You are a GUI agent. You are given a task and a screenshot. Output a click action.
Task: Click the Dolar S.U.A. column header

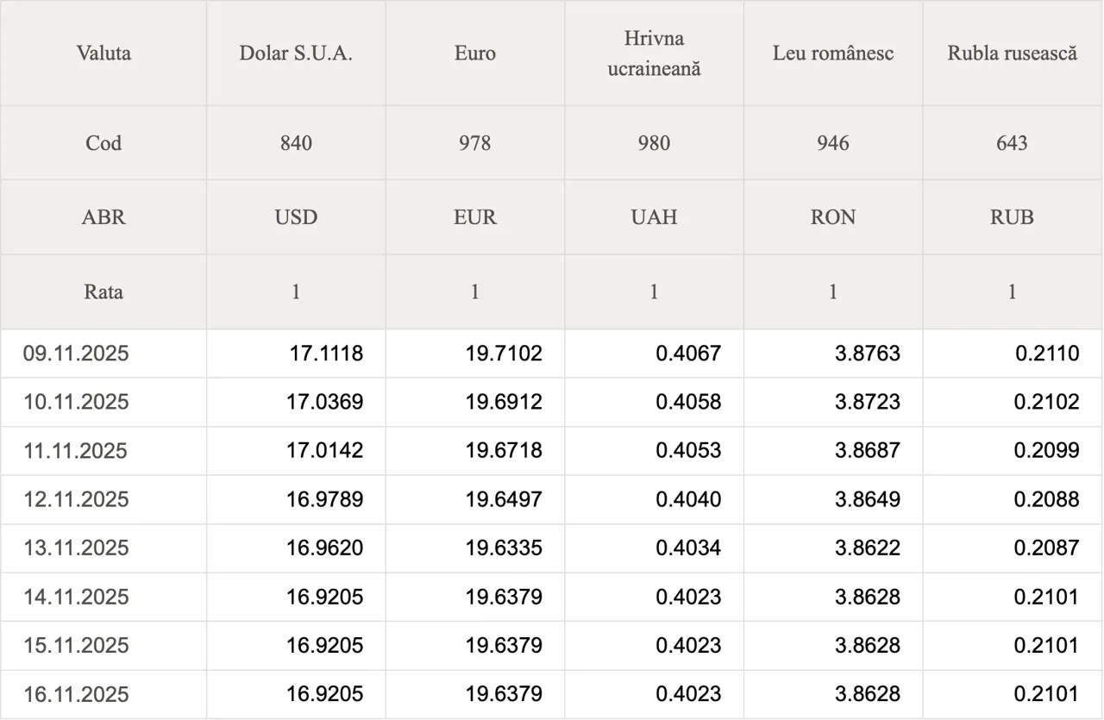pyautogui.click(x=296, y=53)
